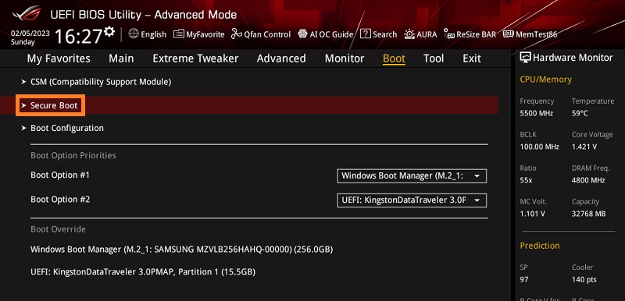Click the SP value 97
The height and width of the screenshot is (301, 625).
click(523, 280)
